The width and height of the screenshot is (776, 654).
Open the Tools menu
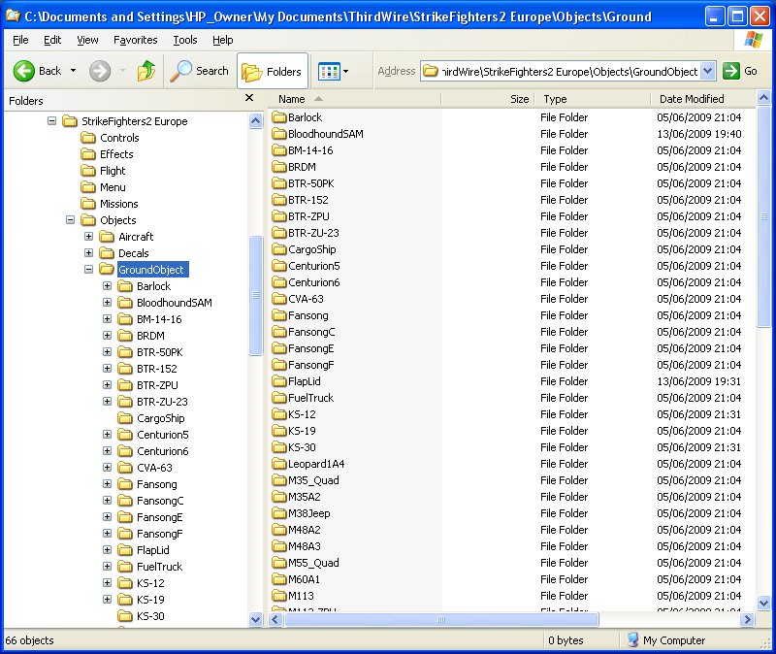click(184, 40)
